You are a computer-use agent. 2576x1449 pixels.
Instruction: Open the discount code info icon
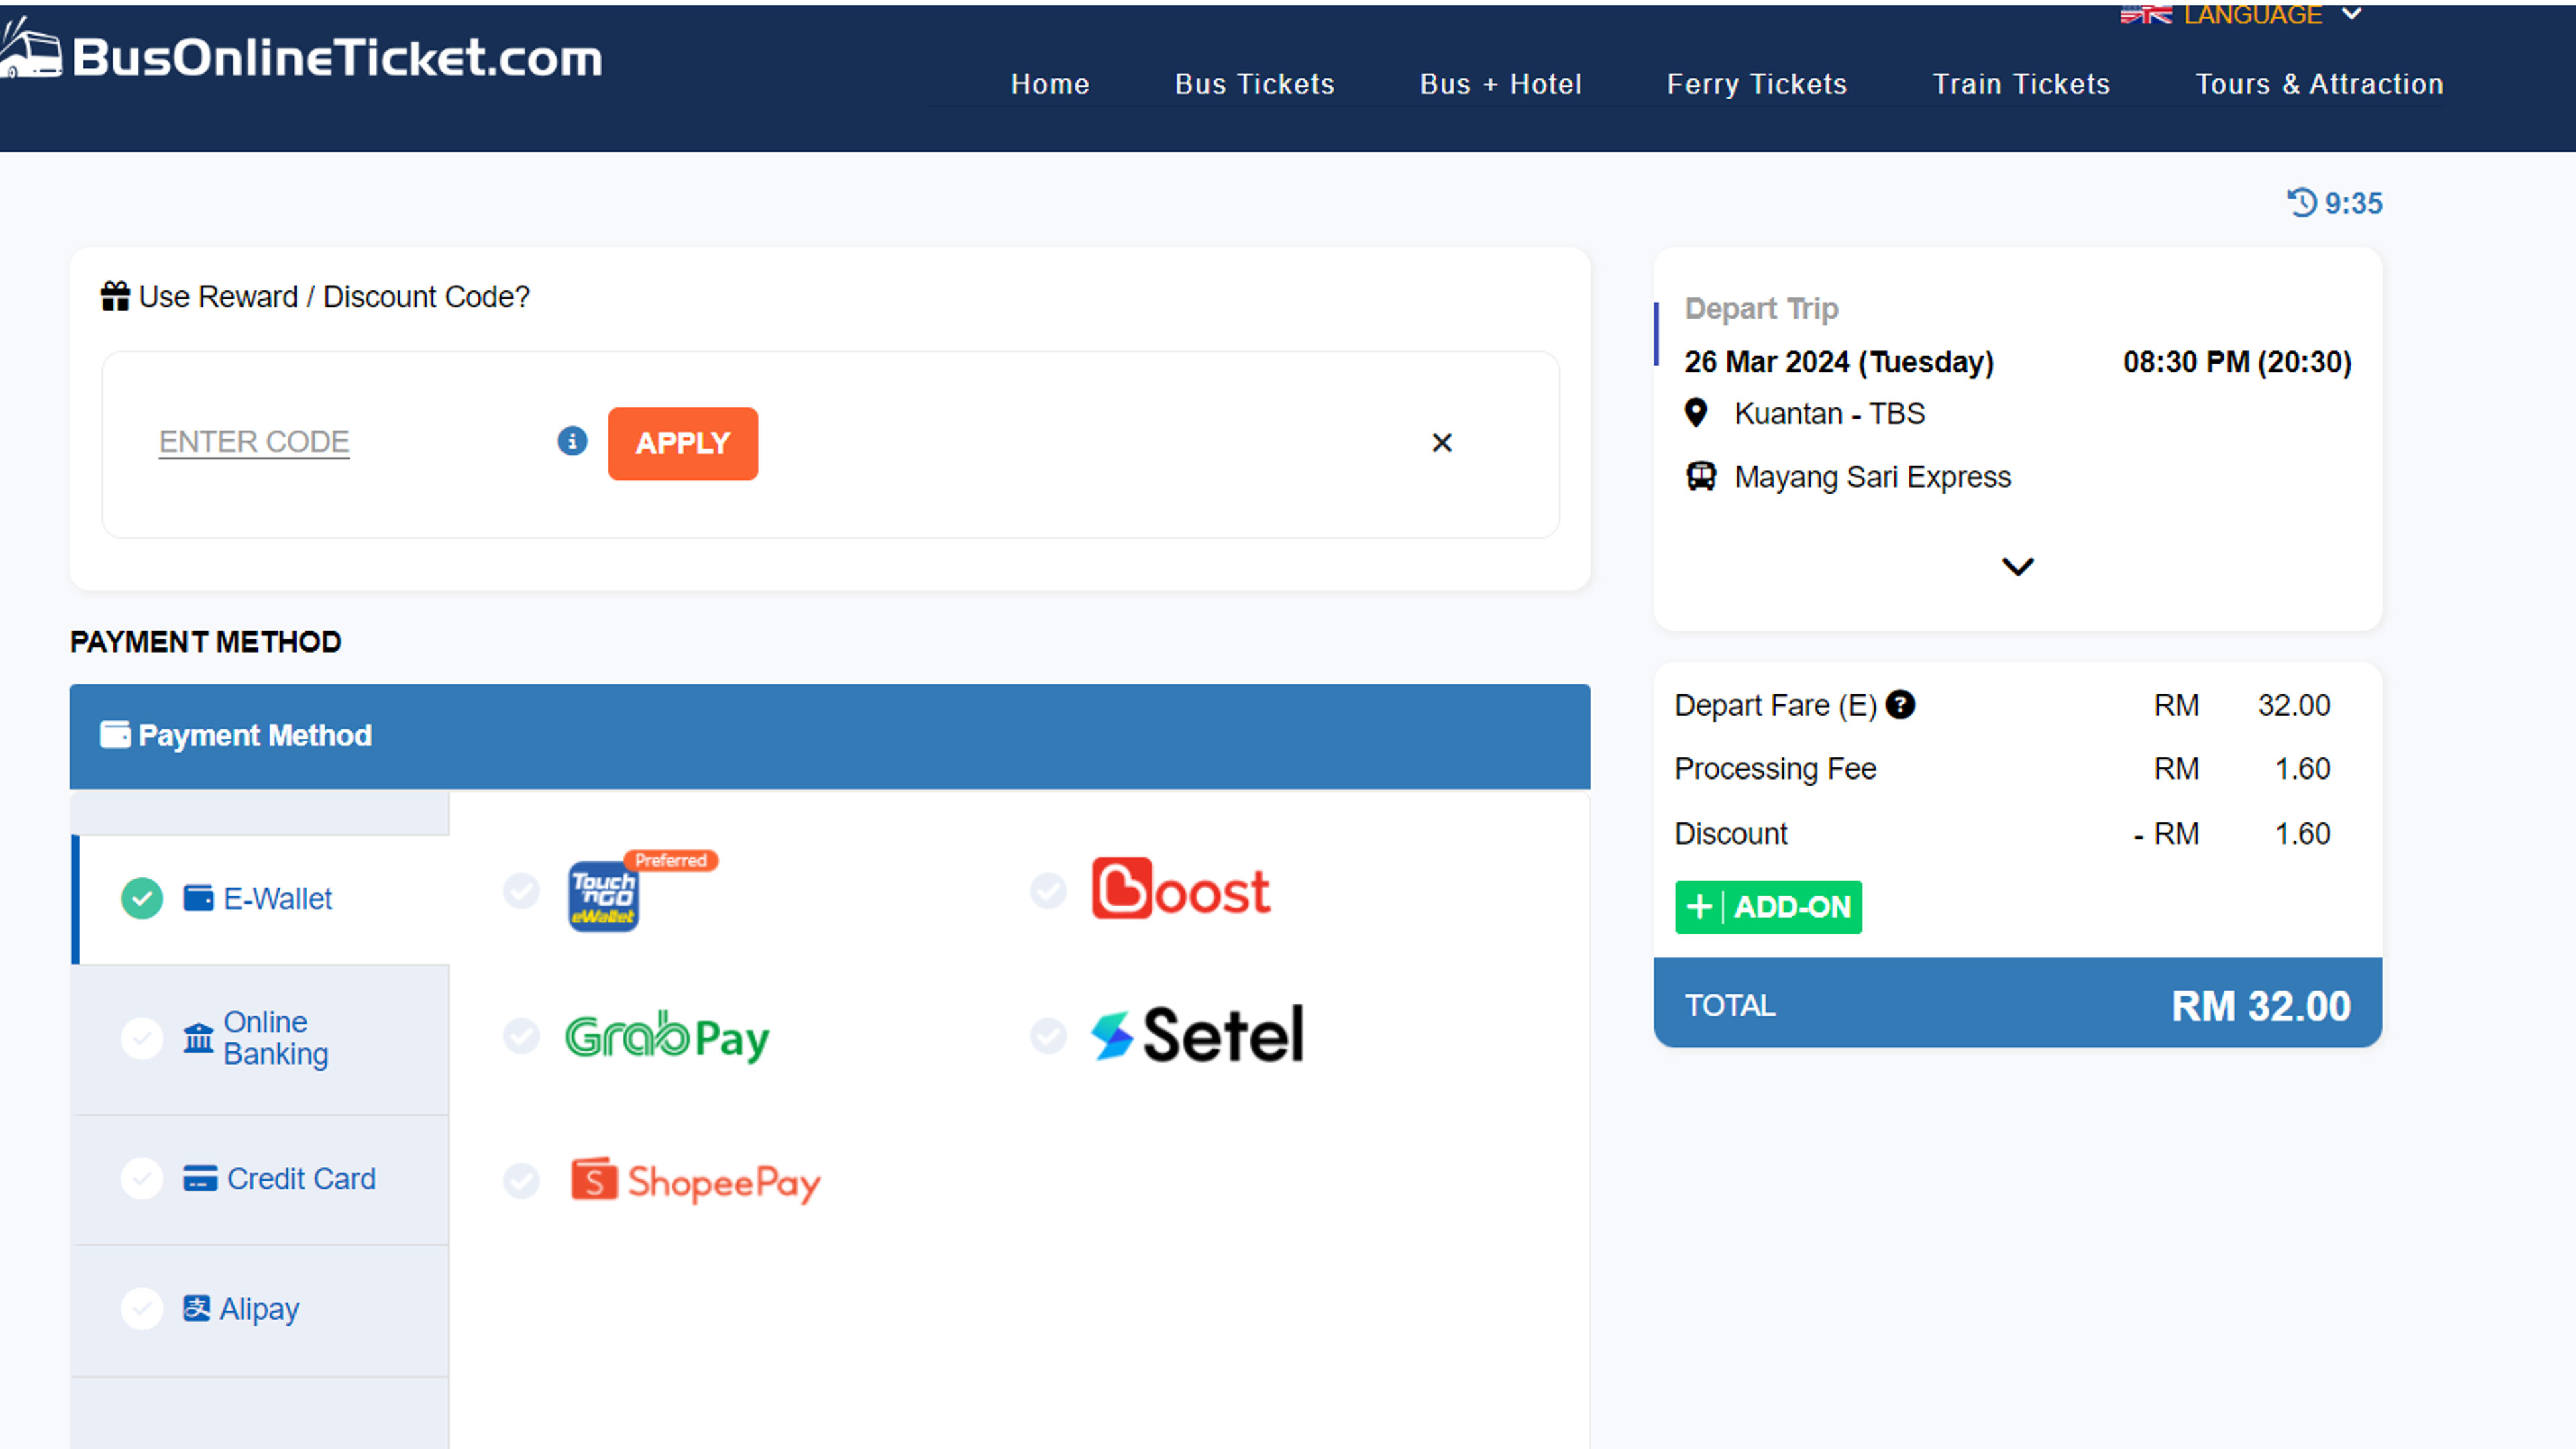point(572,441)
